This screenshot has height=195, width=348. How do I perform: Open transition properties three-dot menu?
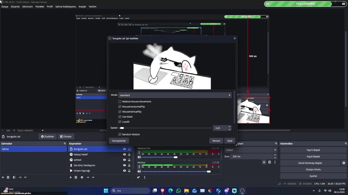pos(275,162)
